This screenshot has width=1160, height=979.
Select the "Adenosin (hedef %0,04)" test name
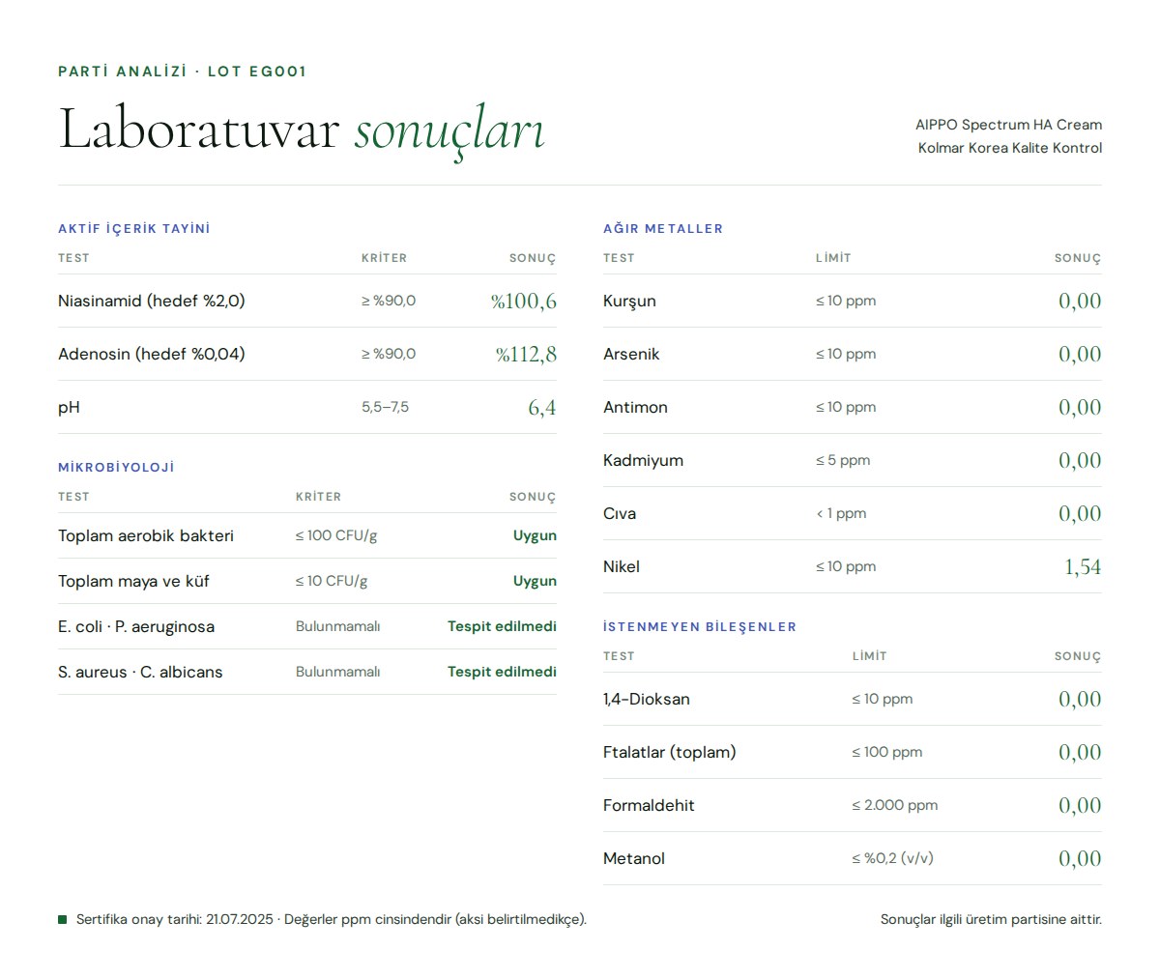coord(152,354)
